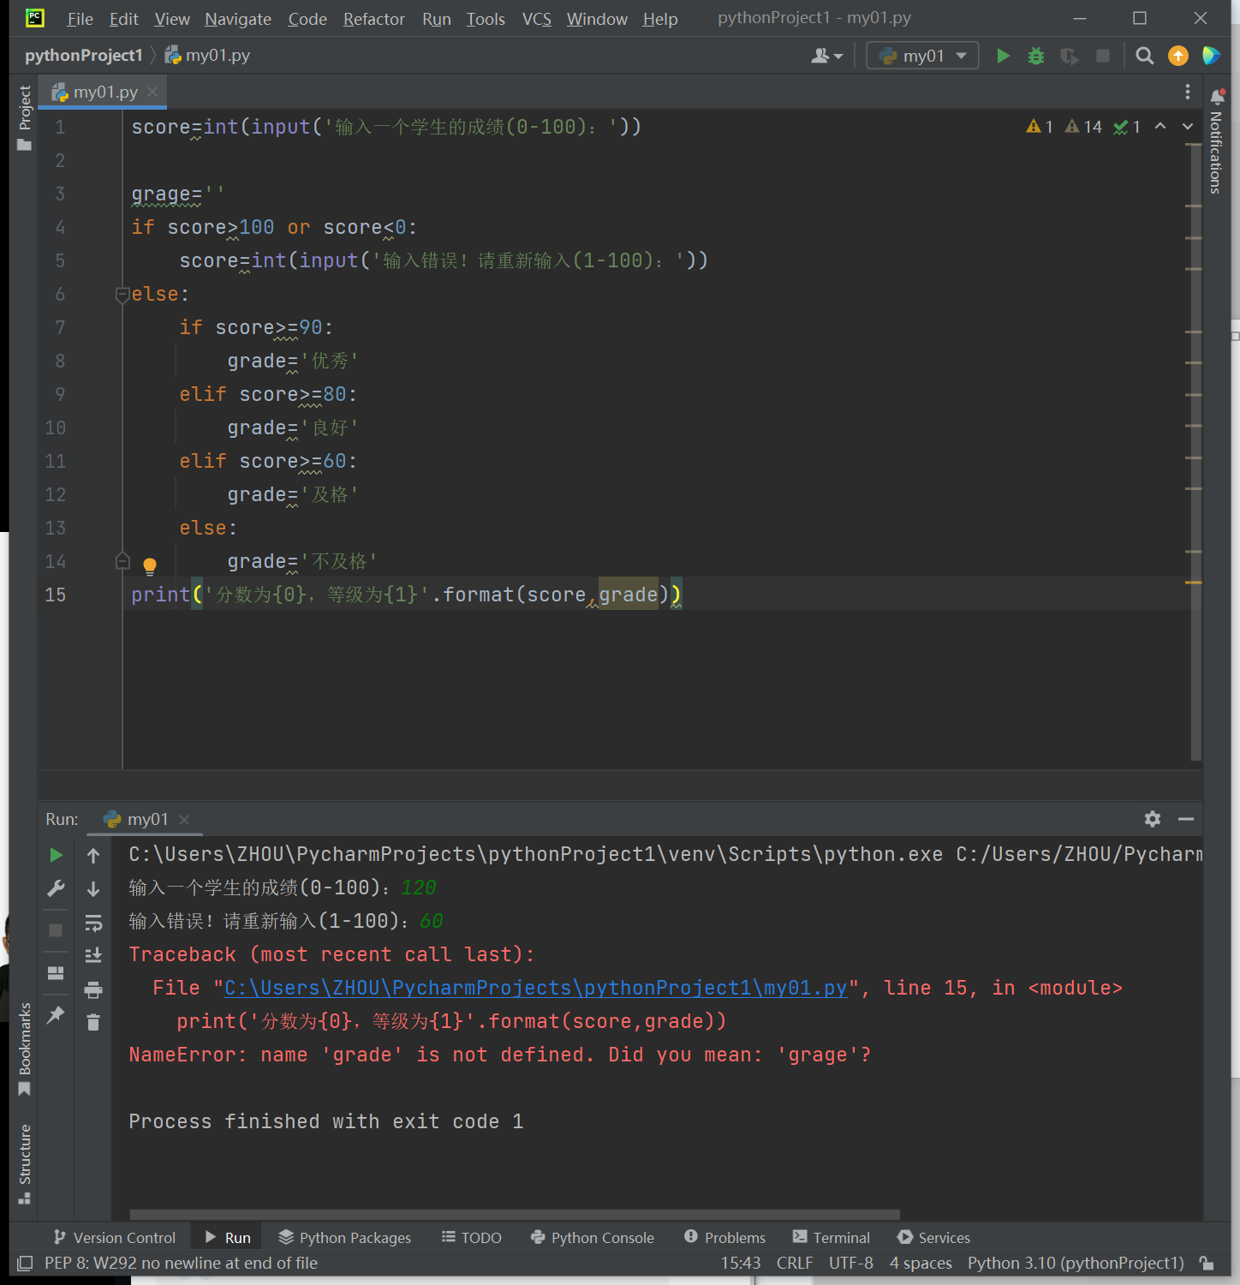Click the orange IDE update icon
Viewport: 1240px width, 1285px height.
pos(1178,56)
